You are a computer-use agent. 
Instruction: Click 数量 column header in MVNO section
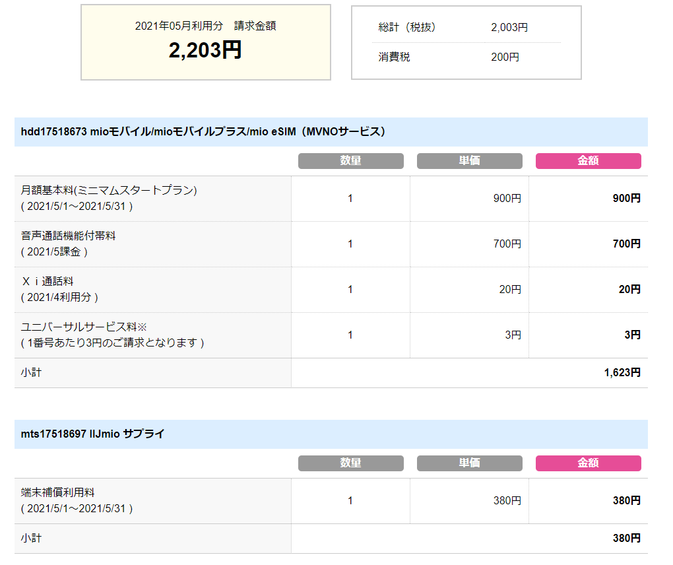pos(350,160)
